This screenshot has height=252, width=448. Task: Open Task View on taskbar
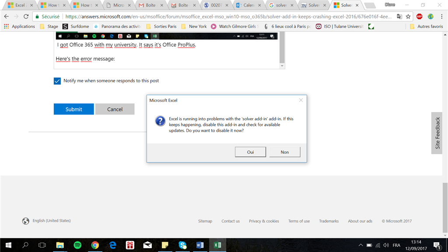pos(42,245)
